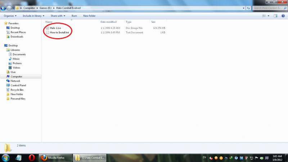Image resolution: width=288 pixels, height=162 pixels.
Task: Select the Halo 1.iso file
Action: (x=55, y=28)
